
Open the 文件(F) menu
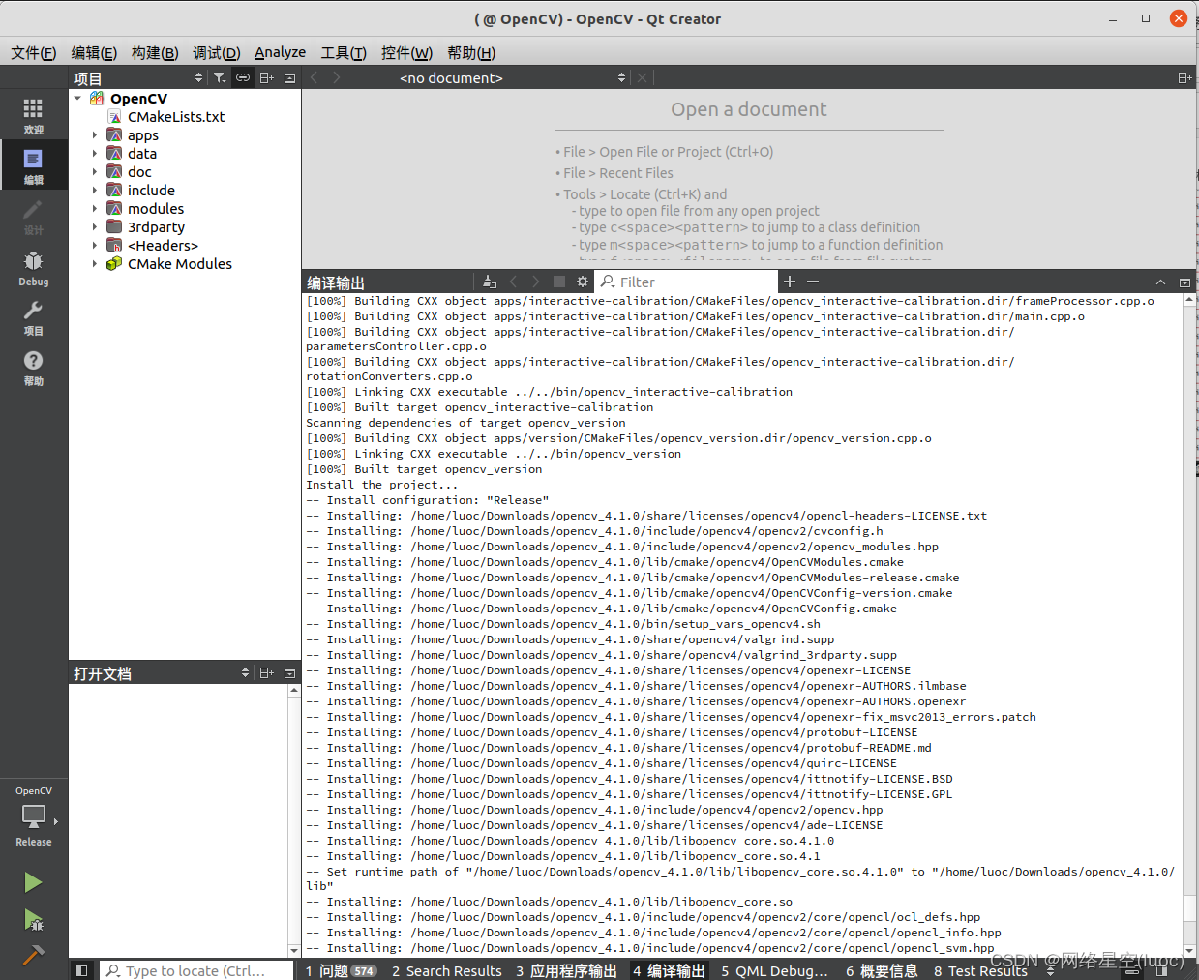pyautogui.click(x=34, y=52)
